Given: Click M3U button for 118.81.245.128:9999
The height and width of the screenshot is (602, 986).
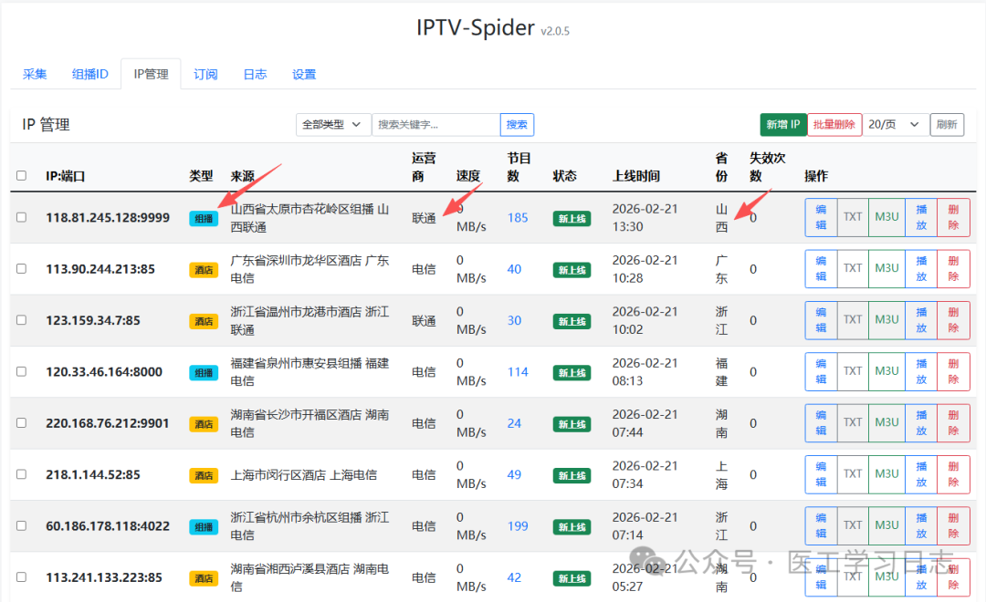Looking at the screenshot, I should [886, 217].
